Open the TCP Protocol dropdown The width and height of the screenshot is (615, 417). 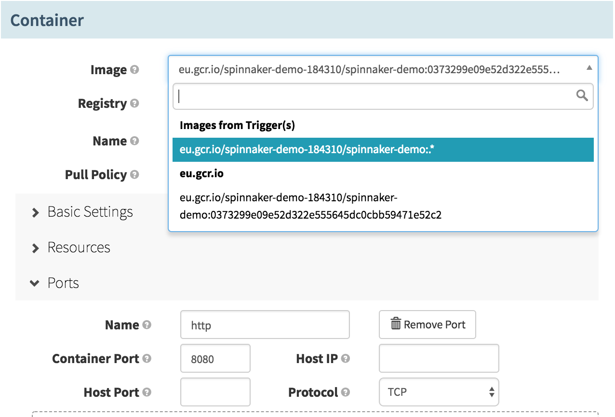[x=439, y=392]
